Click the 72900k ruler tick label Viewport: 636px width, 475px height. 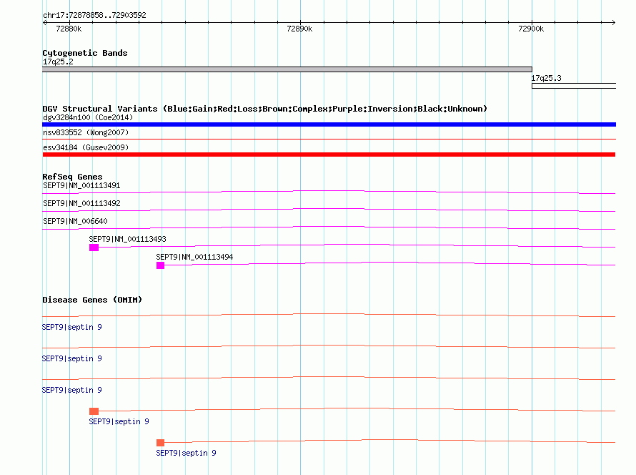click(x=531, y=29)
